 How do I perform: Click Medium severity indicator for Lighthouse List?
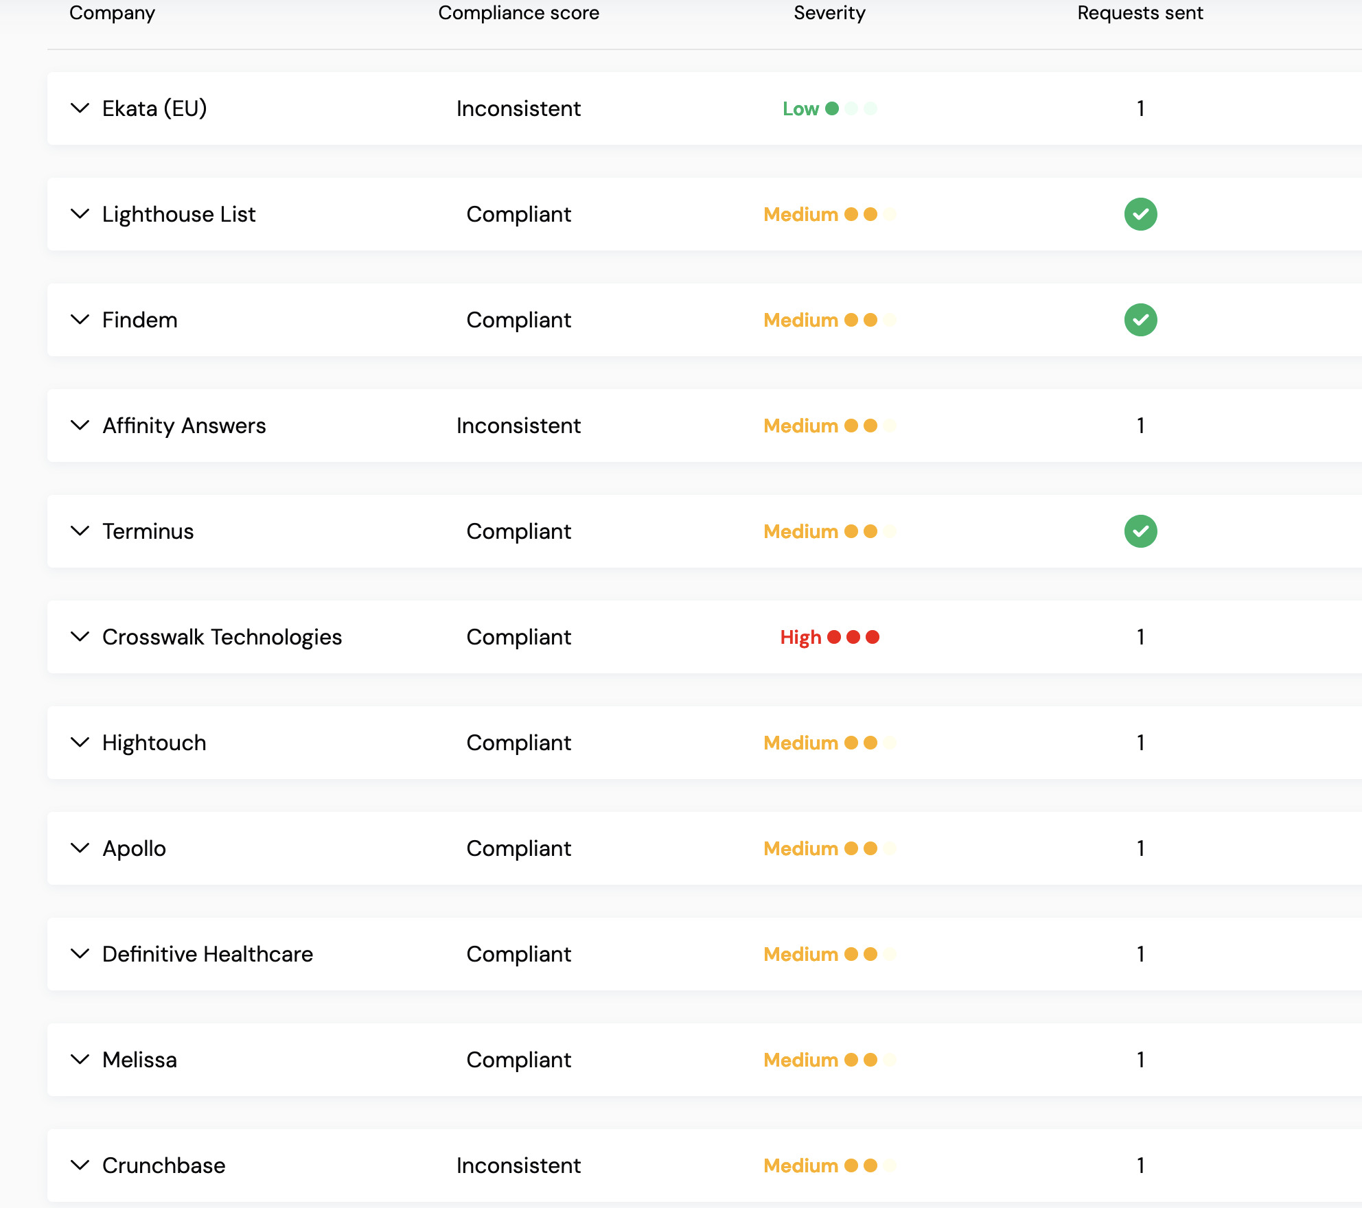pyautogui.click(x=830, y=214)
